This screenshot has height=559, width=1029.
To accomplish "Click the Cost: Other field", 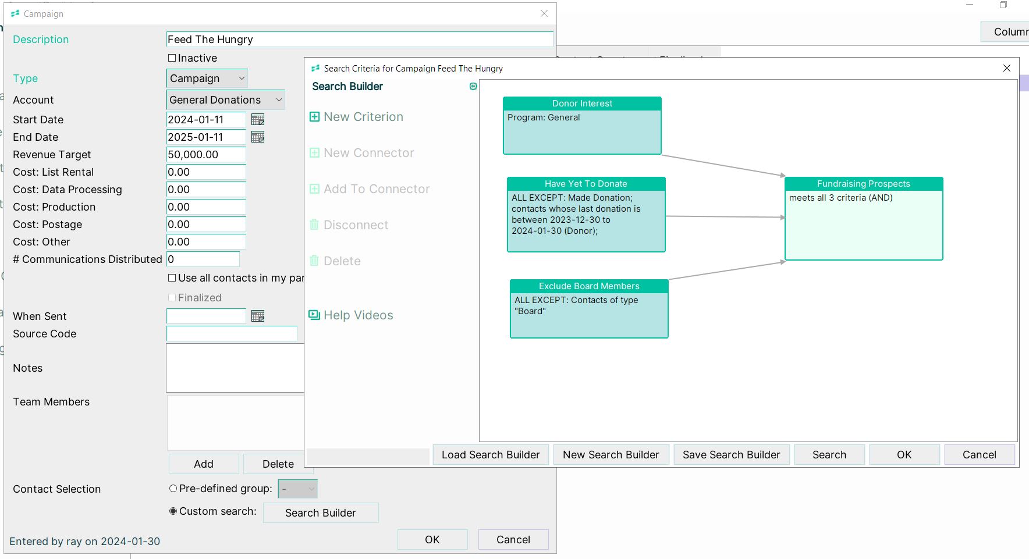I will point(206,242).
